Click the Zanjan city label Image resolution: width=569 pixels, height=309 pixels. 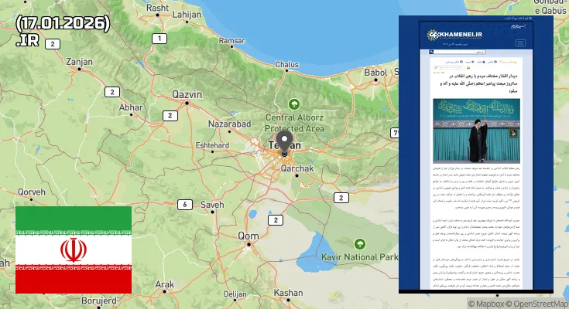[79, 62]
